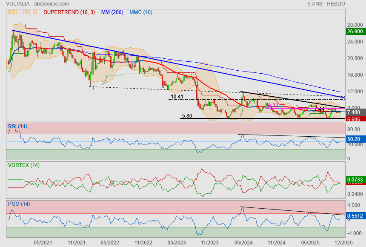Select the MM (200) legend entry

(x=112, y=12)
